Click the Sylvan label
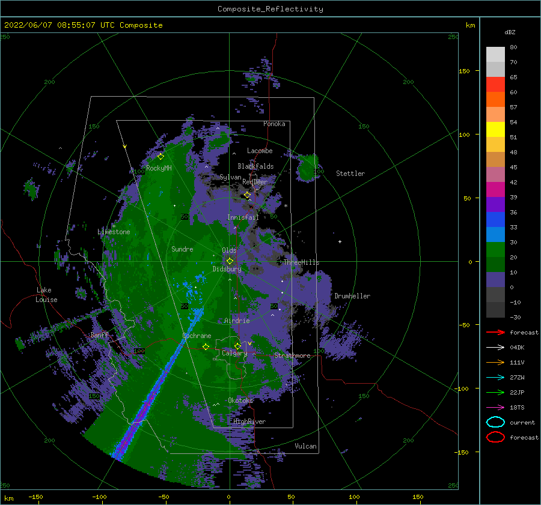The width and height of the screenshot is (541, 505). point(230,177)
